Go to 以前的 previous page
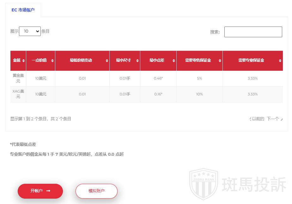Image resolution: width=292 pixels, height=204 pixels. 257,119
